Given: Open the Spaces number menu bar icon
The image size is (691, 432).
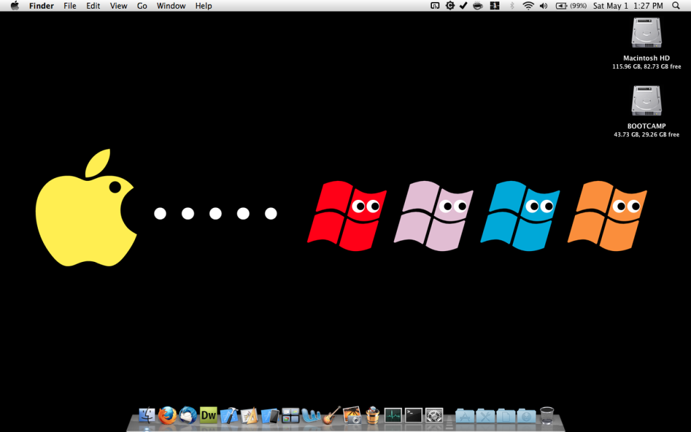Looking at the screenshot, I should coord(495,5).
